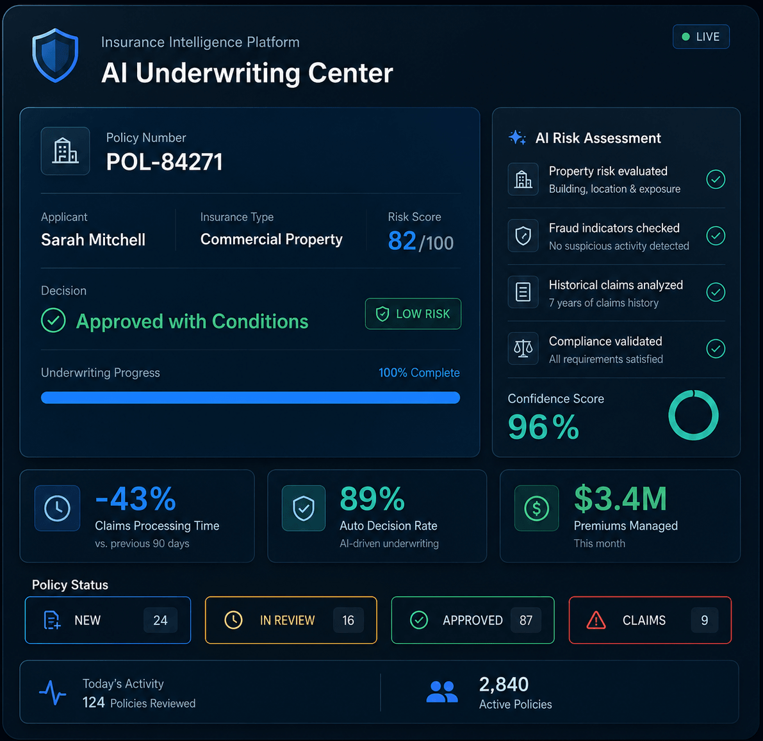Click the LOW RISK badge
The height and width of the screenshot is (741, 763).
tap(413, 314)
